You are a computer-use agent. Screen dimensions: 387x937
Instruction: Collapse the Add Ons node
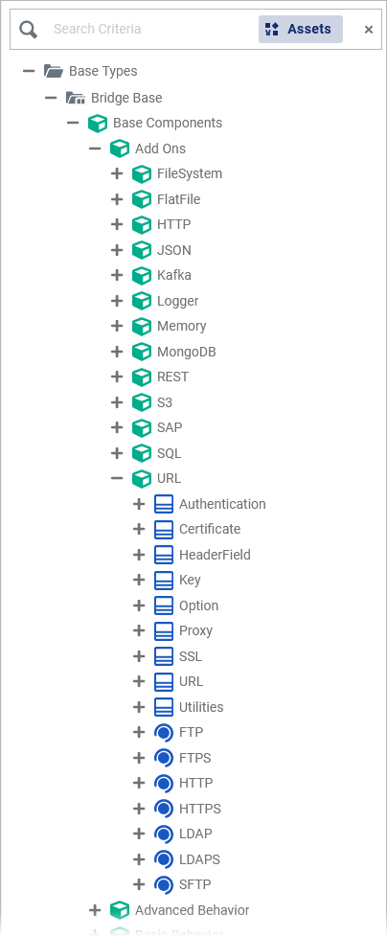coord(95,149)
